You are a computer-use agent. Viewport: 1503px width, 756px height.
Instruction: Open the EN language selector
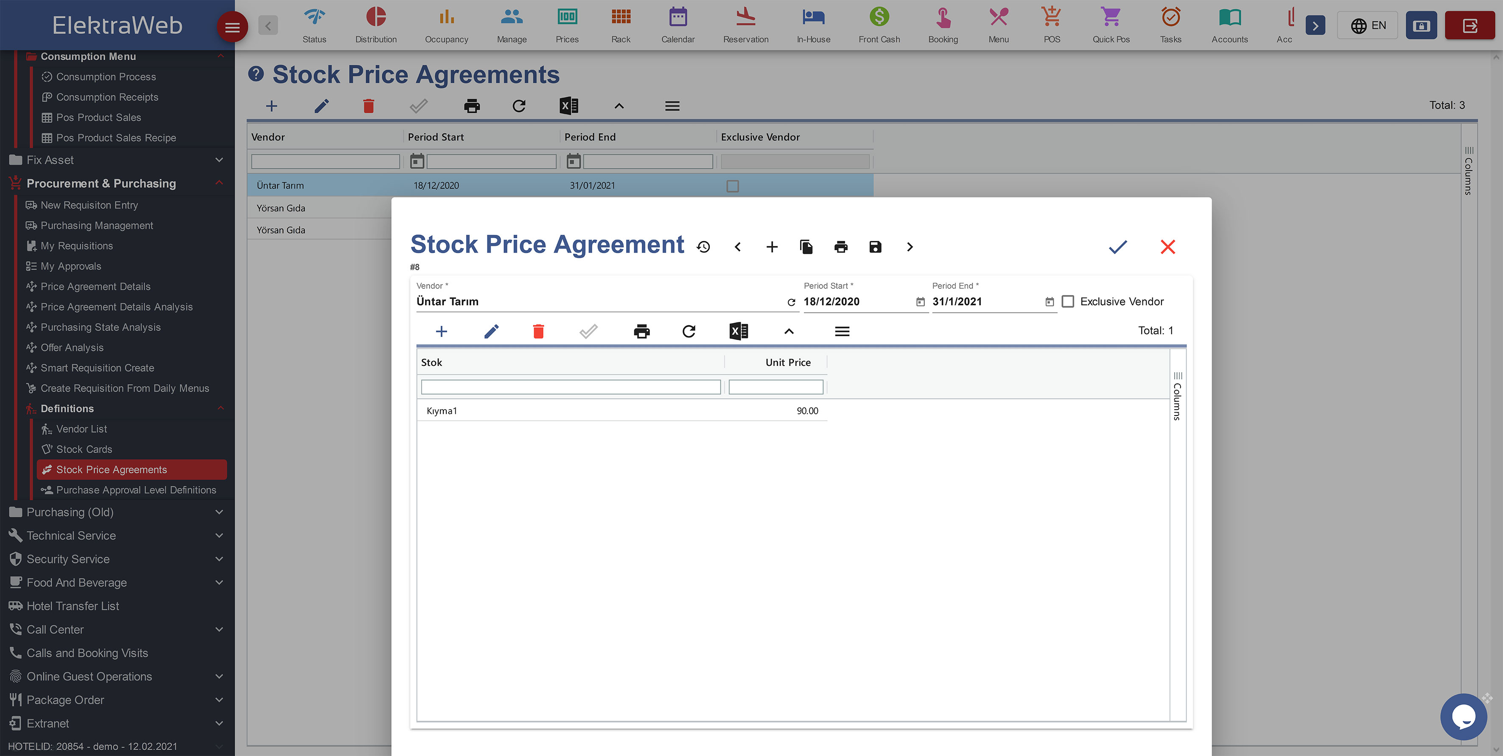click(1367, 26)
